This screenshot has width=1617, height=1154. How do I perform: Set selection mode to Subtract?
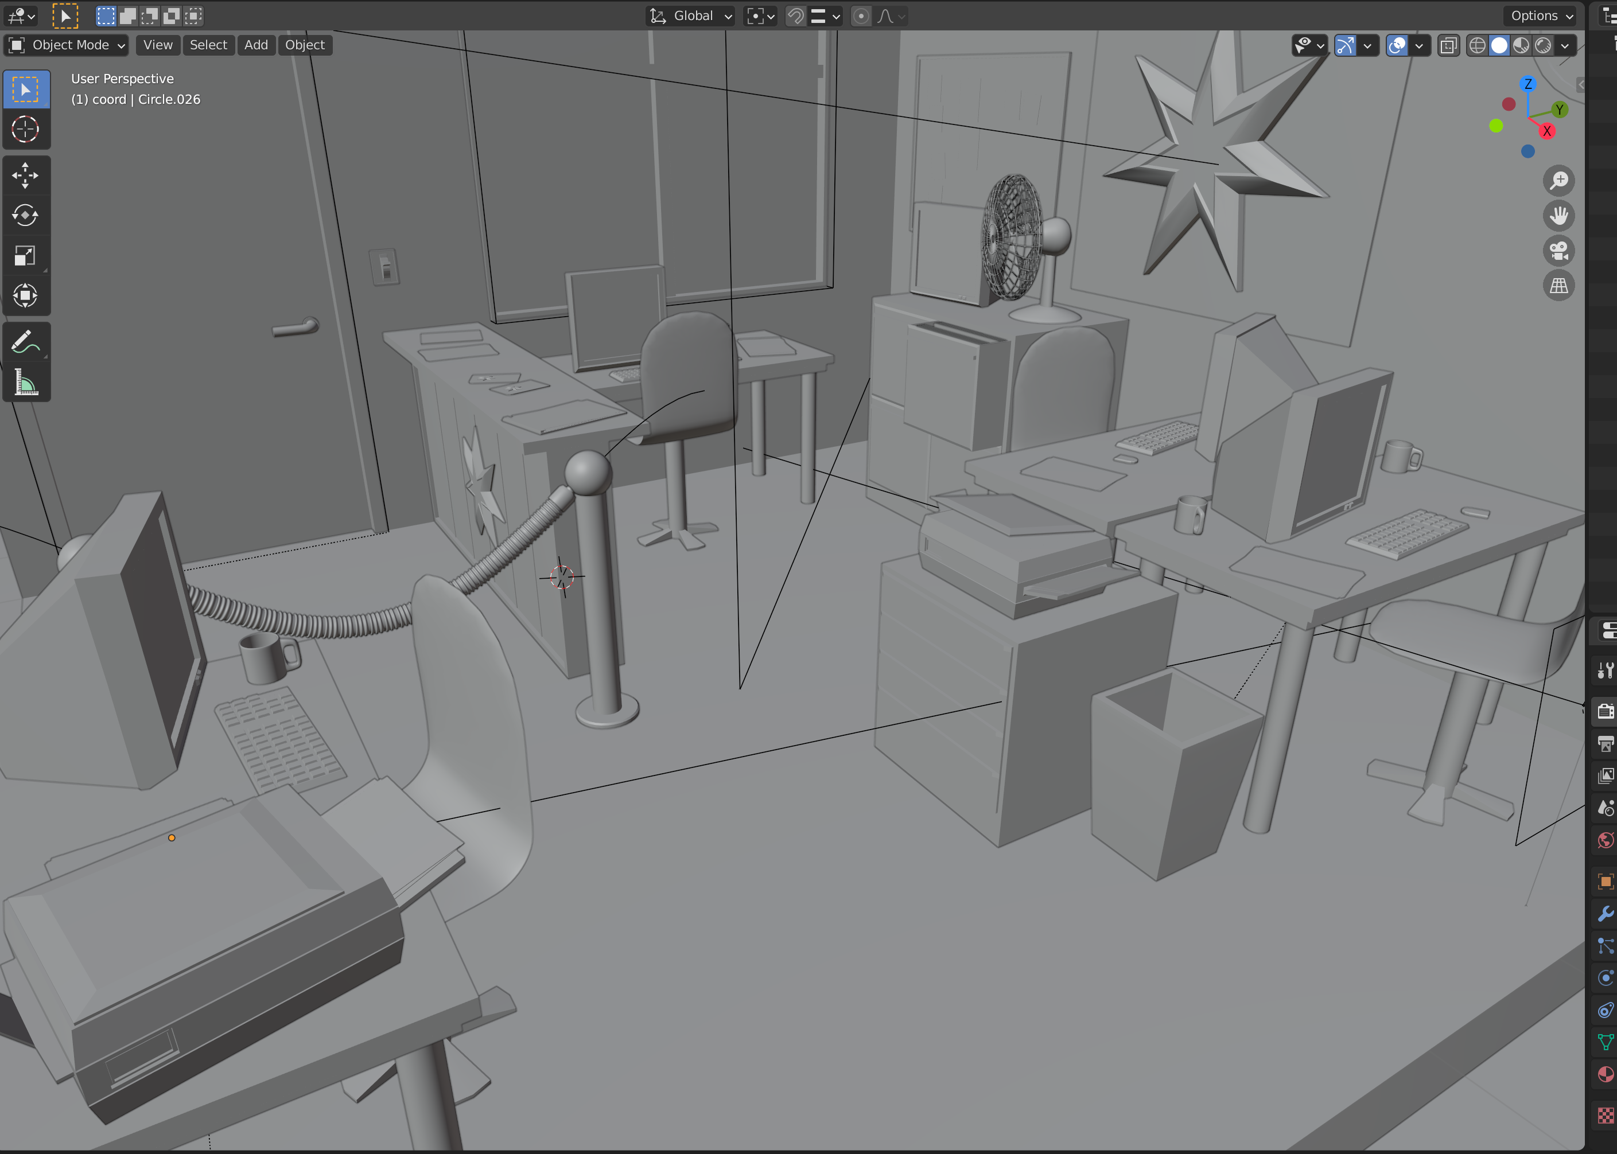150,15
